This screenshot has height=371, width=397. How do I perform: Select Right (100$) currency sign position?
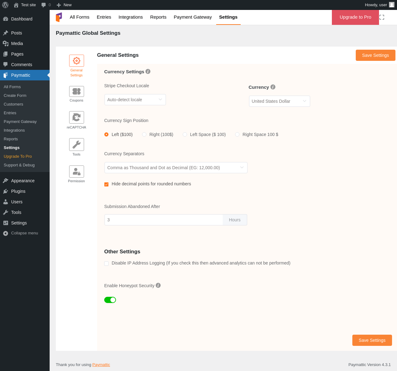[144, 134]
